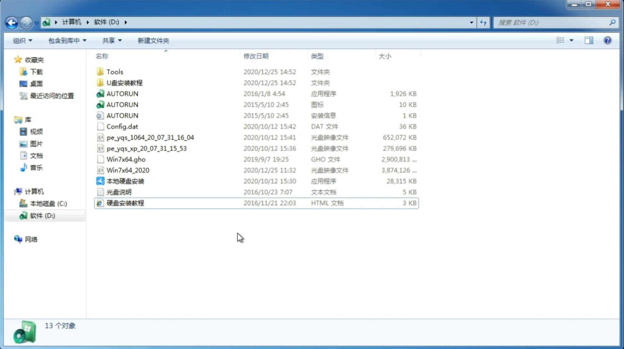Open pe_yqs_1064 disc image file
Viewport: 624px width, 349px height.
pos(150,137)
